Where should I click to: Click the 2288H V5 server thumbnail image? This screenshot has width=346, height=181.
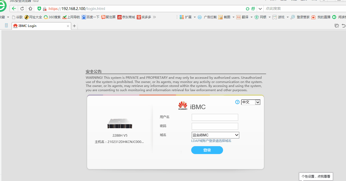pyautogui.click(x=120, y=123)
